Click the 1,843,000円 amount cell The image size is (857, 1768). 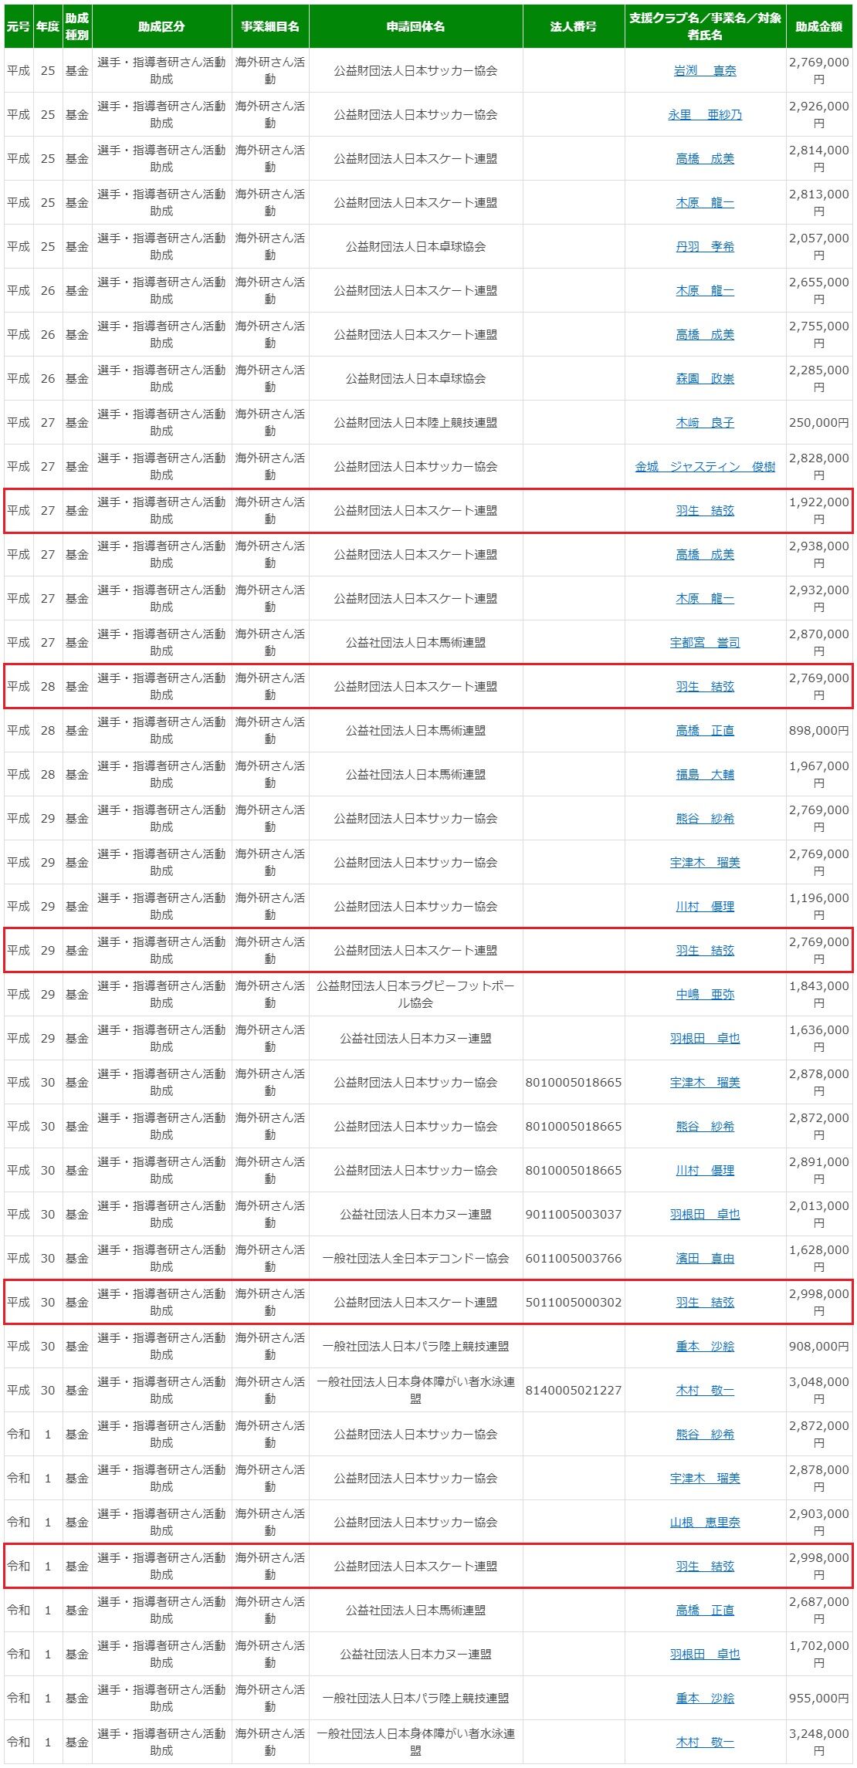[819, 994]
